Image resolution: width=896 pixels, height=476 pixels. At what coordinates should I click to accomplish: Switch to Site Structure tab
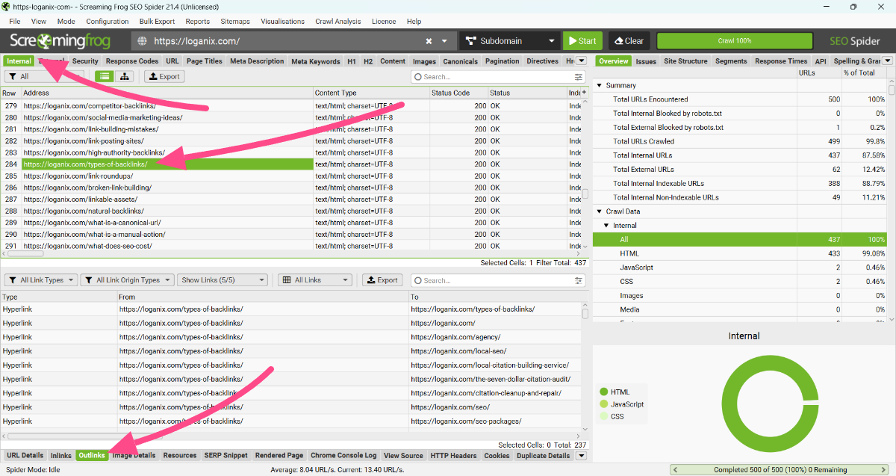[685, 61]
